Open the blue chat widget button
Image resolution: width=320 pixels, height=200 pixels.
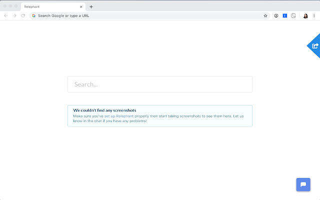click(x=303, y=184)
